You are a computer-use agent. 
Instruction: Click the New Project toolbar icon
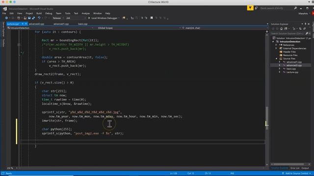tap(19, 18)
